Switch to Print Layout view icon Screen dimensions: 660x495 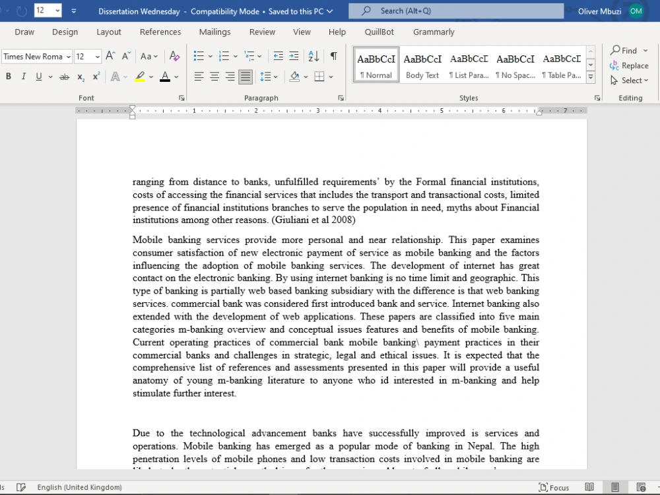(615, 487)
